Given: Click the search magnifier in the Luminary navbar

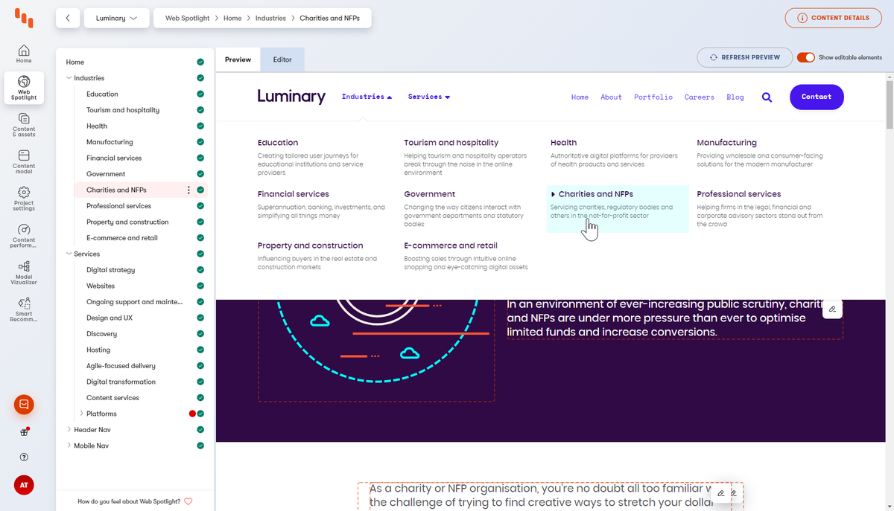Looking at the screenshot, I should click(767, 97).
